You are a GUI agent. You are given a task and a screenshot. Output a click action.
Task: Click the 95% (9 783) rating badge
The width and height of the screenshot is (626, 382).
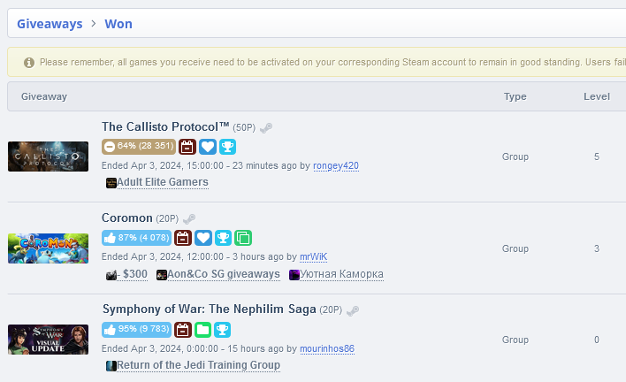[x=136, y=330]
